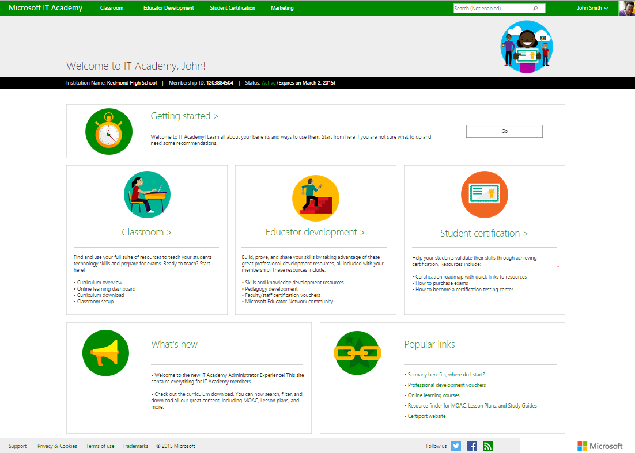Click Privacy & Cookies in footer

(x=57, y=446)
